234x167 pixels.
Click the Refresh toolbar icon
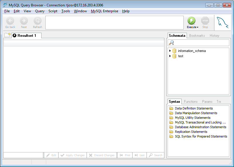coord(37,20)
